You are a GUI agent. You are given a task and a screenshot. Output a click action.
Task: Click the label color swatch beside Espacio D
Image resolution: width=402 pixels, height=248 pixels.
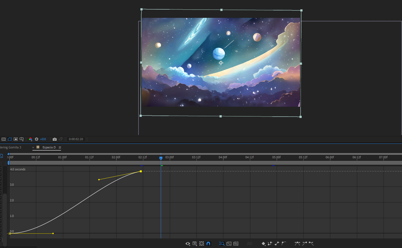(x=38, y=147)
